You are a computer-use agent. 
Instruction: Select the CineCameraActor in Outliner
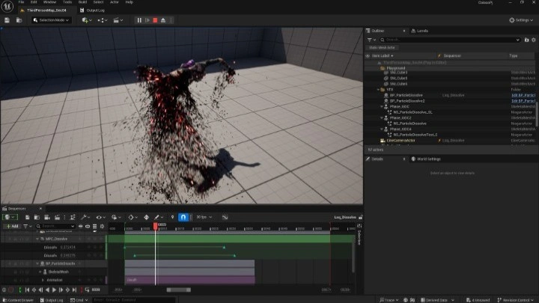pyautogui.click(x=401, y=140)
